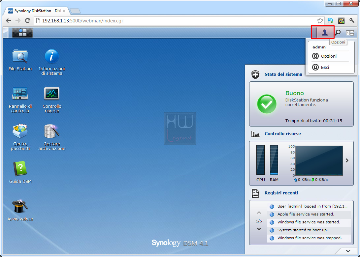The image size is (360, 257).
Task: Click the browser forward arrow
Action: click(18, 21)
